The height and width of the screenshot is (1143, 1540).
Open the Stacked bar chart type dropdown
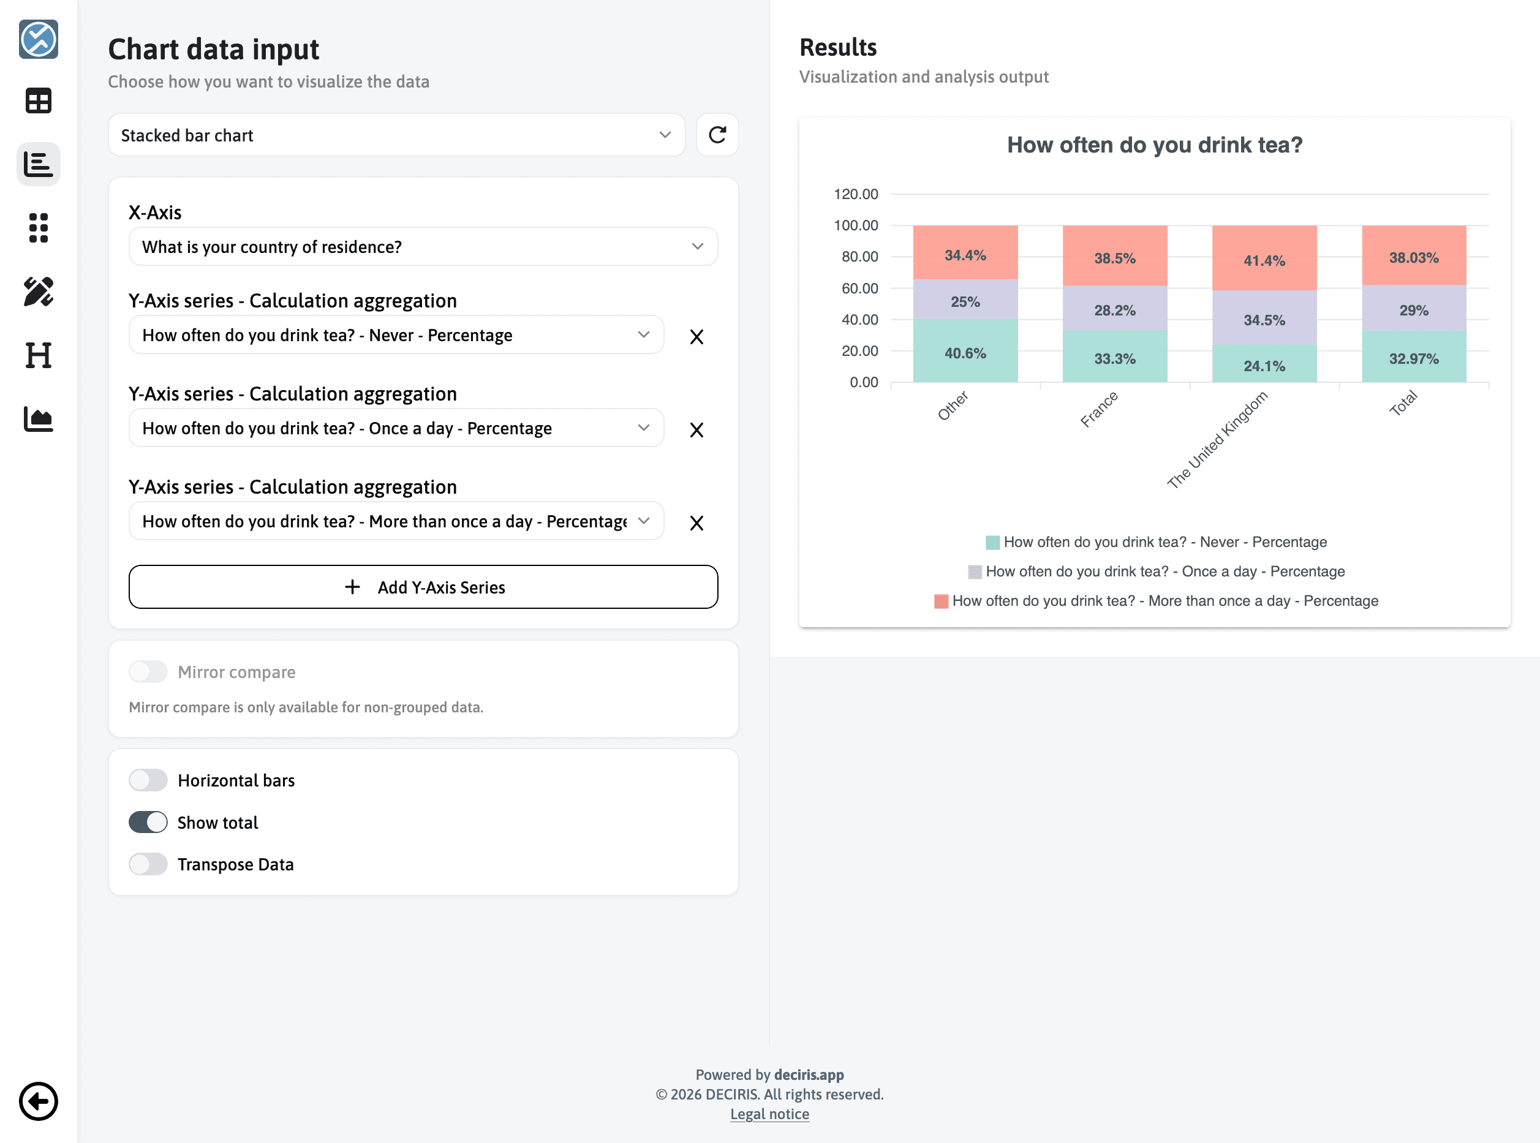click(396, 135)
